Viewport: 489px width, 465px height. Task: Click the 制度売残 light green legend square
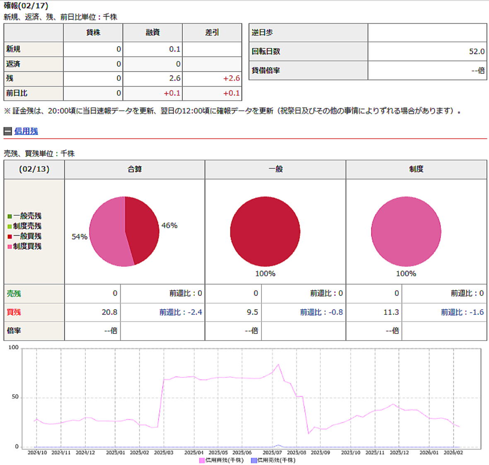coord(10,226)
